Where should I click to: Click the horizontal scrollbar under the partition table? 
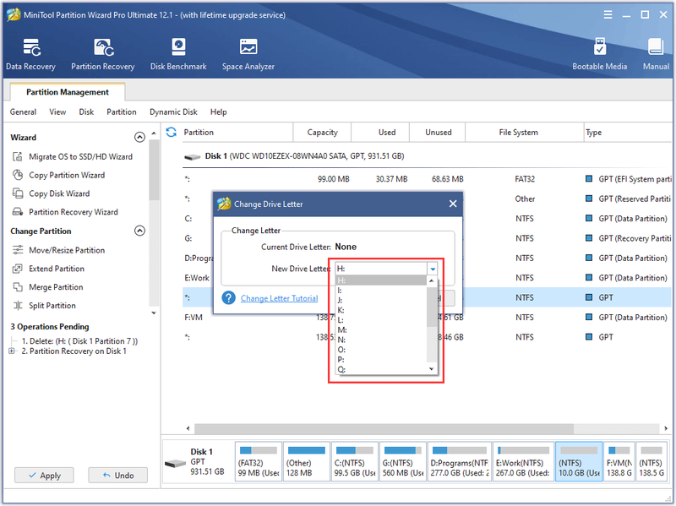(x=384, y=428)
